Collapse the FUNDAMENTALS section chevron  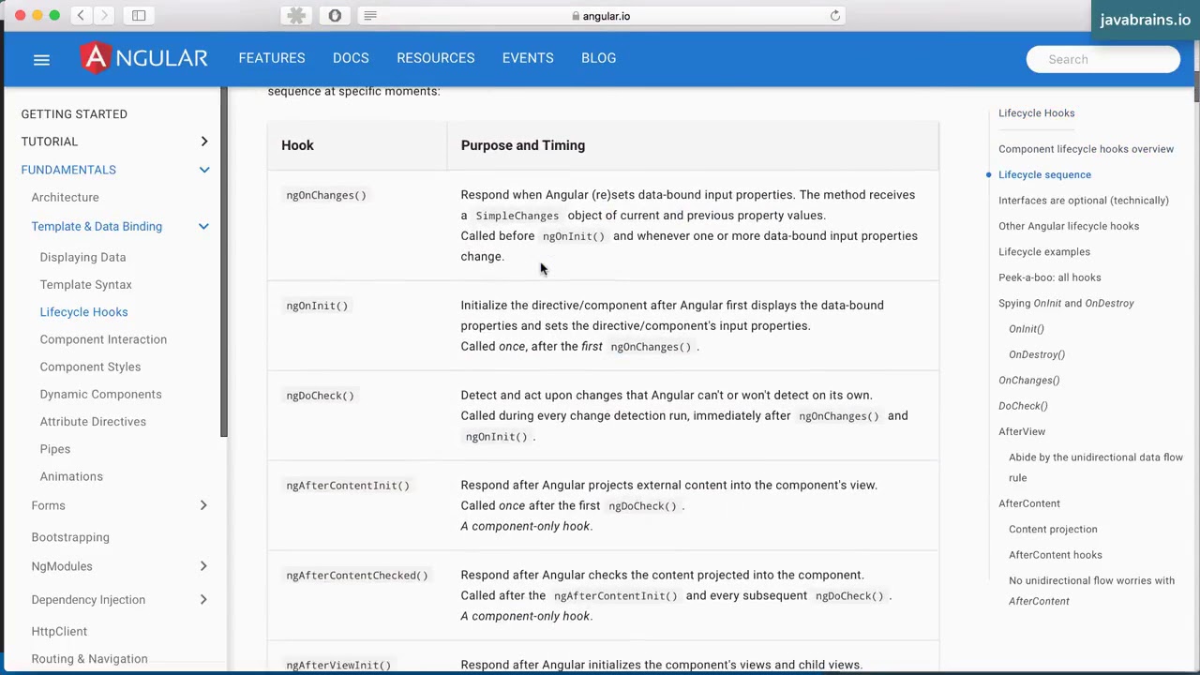(203, 170)
